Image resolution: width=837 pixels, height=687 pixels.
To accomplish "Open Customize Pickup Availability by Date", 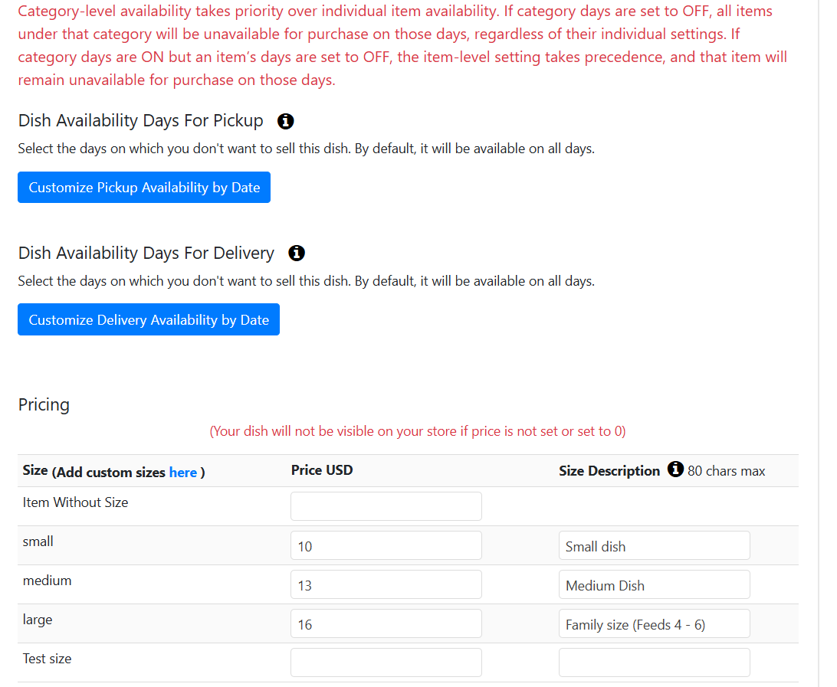I will pyautogui.click(x=144, y=188).
